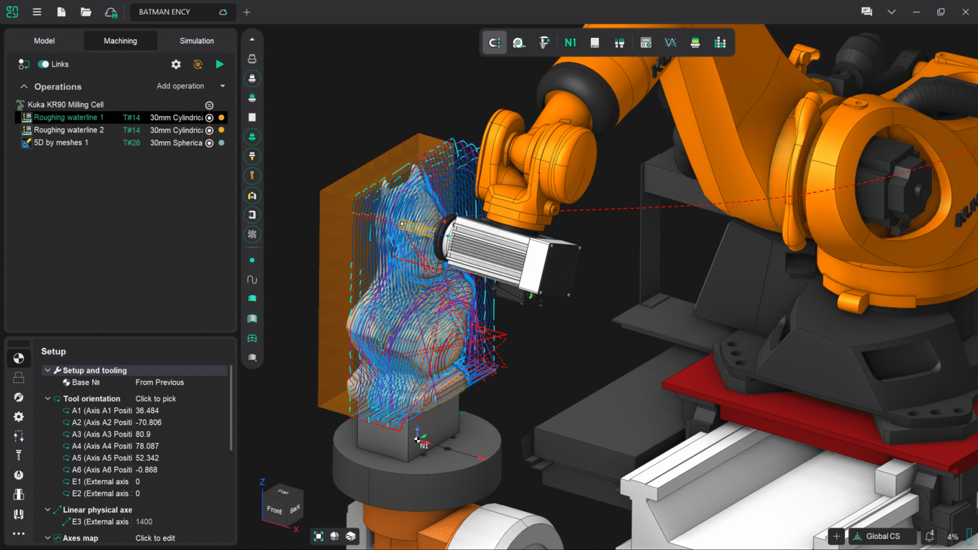The height and width of the screenshot is (550, 978).
Task: Expand the Add operation dropdown
Action: pyautogui.click(x=222, y=86)
